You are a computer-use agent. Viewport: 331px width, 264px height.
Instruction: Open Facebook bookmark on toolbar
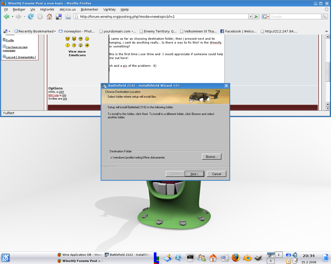pos(239,31)
